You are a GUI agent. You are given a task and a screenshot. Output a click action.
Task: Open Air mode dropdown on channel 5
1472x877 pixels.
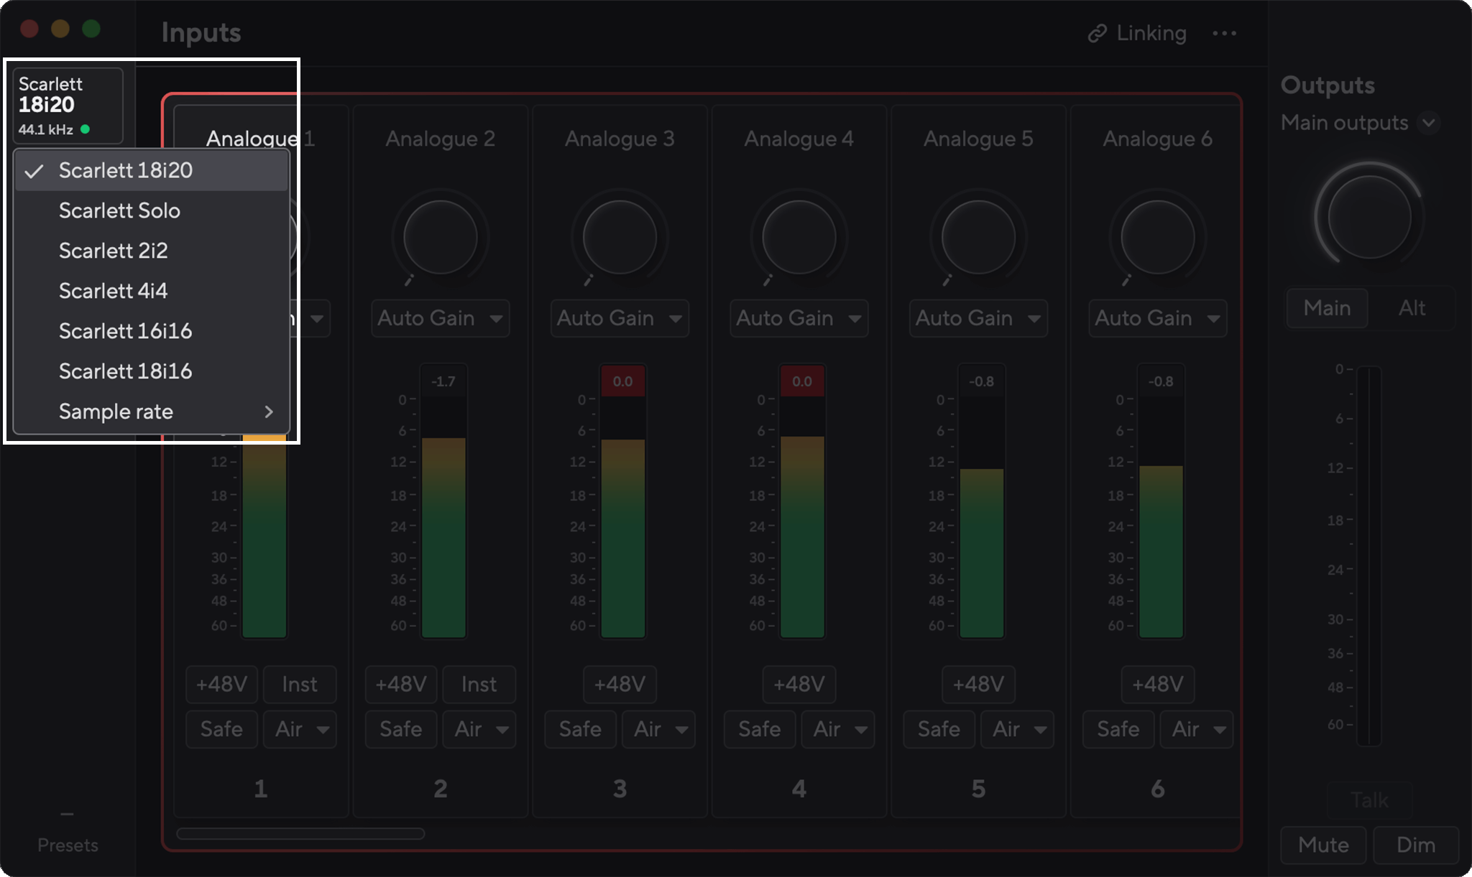point(1017,729)
